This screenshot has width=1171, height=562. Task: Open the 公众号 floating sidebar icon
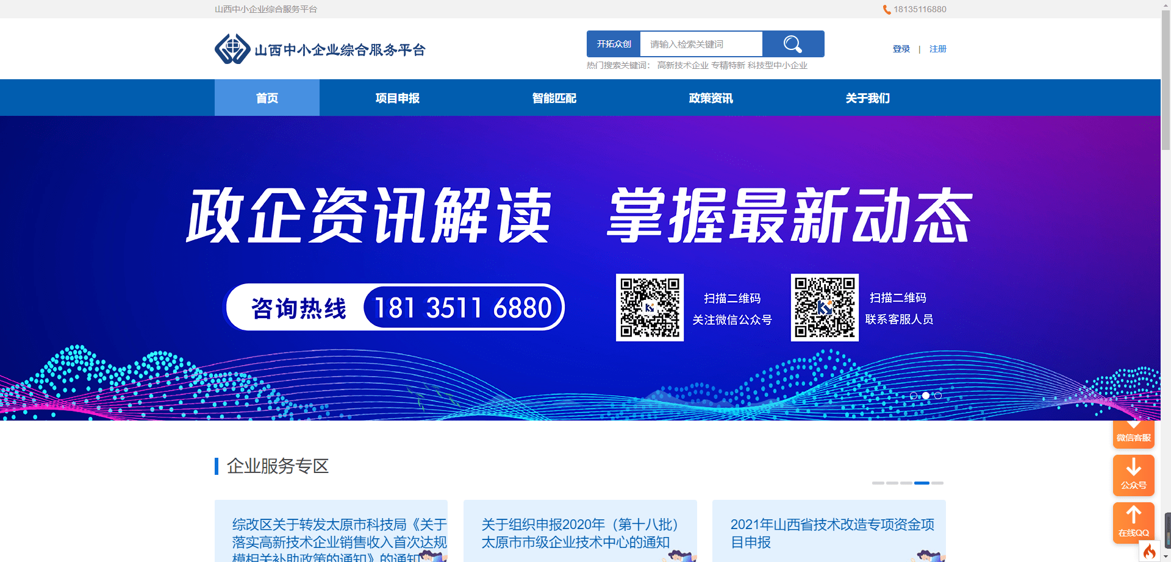(x=1133, y=475)
